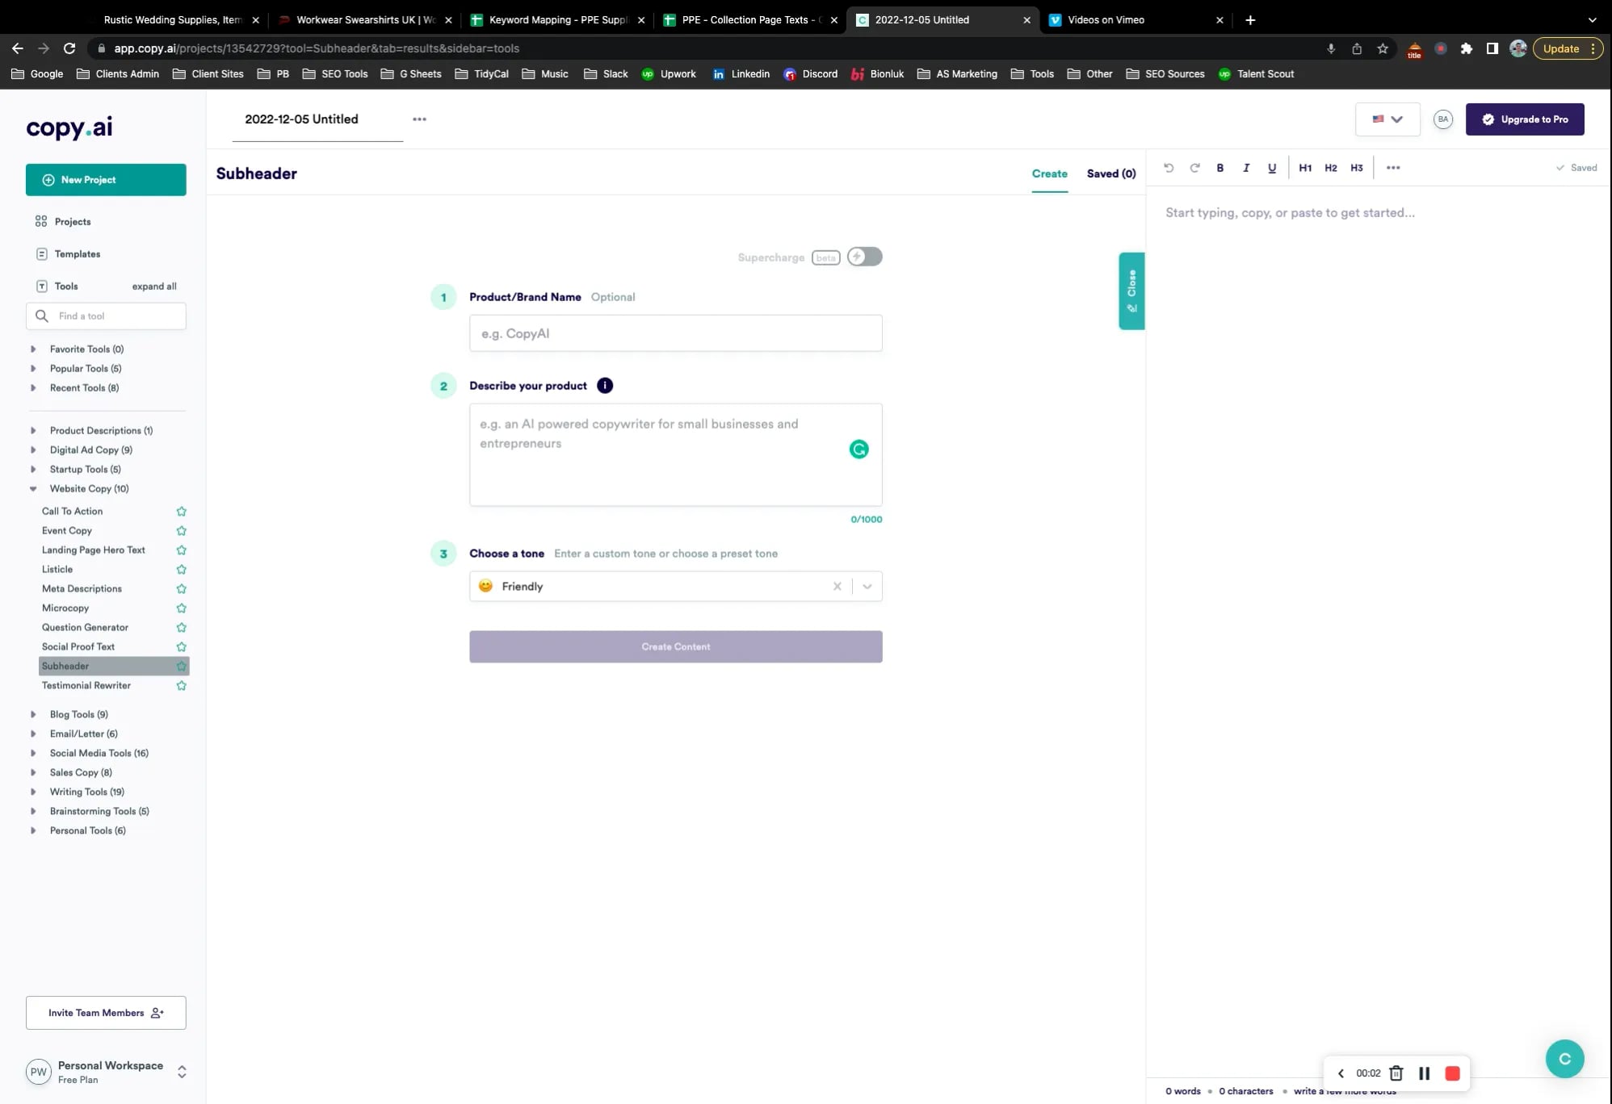The image size is (1612, 1104).
Task: Toggle italic formatting in the editor
Action: (1246, 168)
